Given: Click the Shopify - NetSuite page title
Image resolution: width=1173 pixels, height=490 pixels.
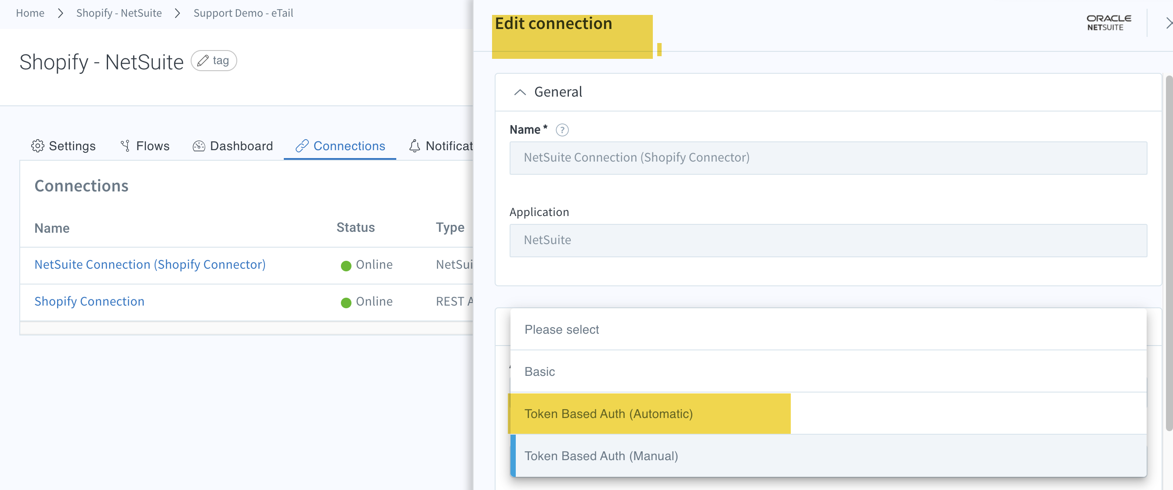Looking at the screenshot, I should pyautogui.click(x=101, y=62).
